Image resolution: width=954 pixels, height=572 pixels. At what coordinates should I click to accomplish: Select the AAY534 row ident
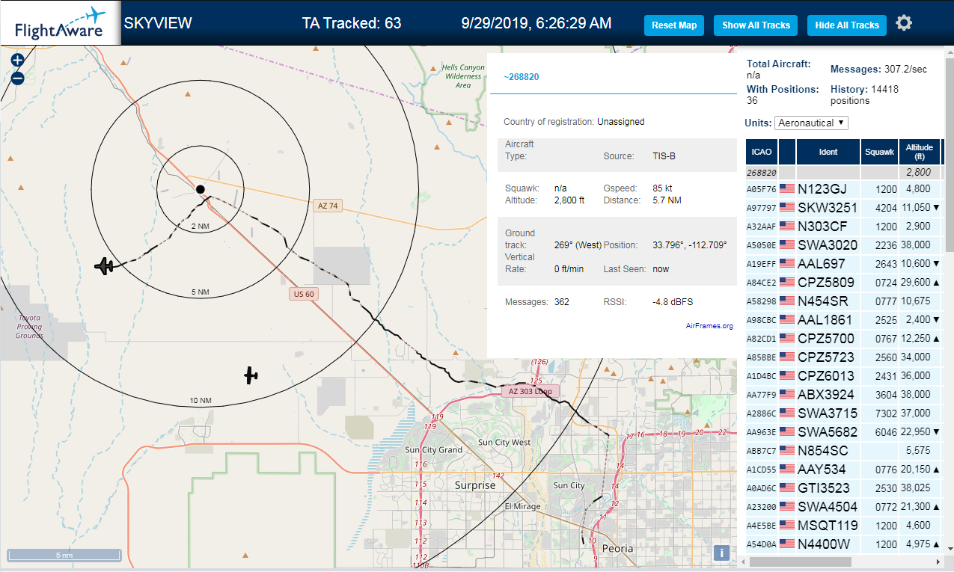tap(822, 470)
